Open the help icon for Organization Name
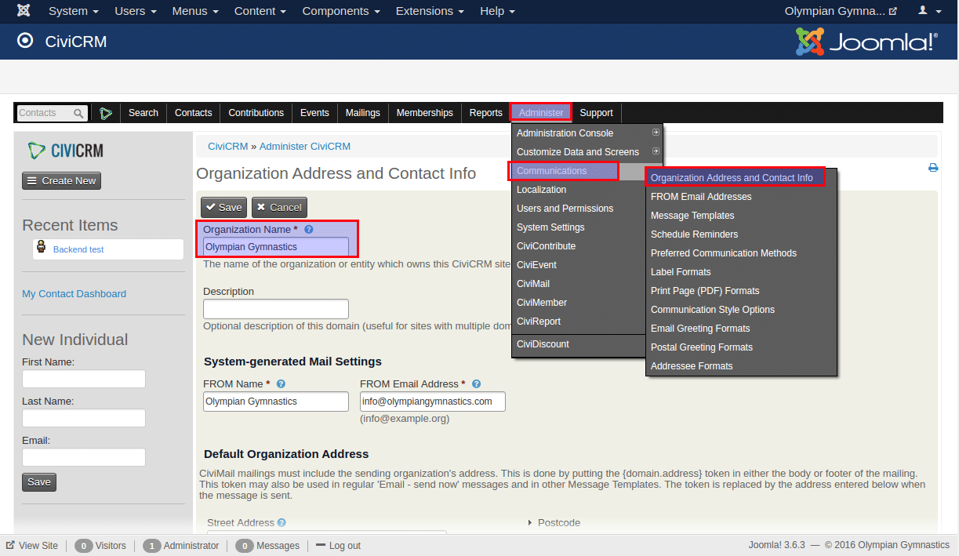959x556 pixels. (x=309, y=230)
